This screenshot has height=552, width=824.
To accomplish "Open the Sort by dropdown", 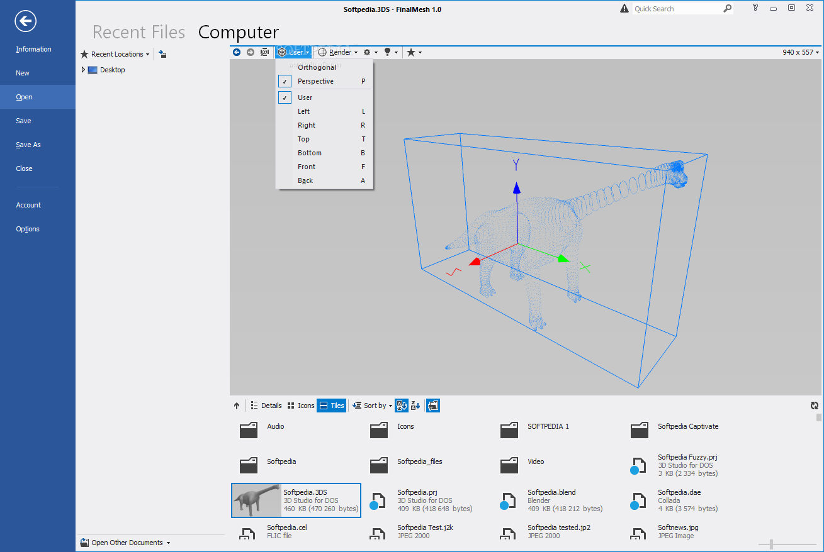I will [x=372, y=406].
